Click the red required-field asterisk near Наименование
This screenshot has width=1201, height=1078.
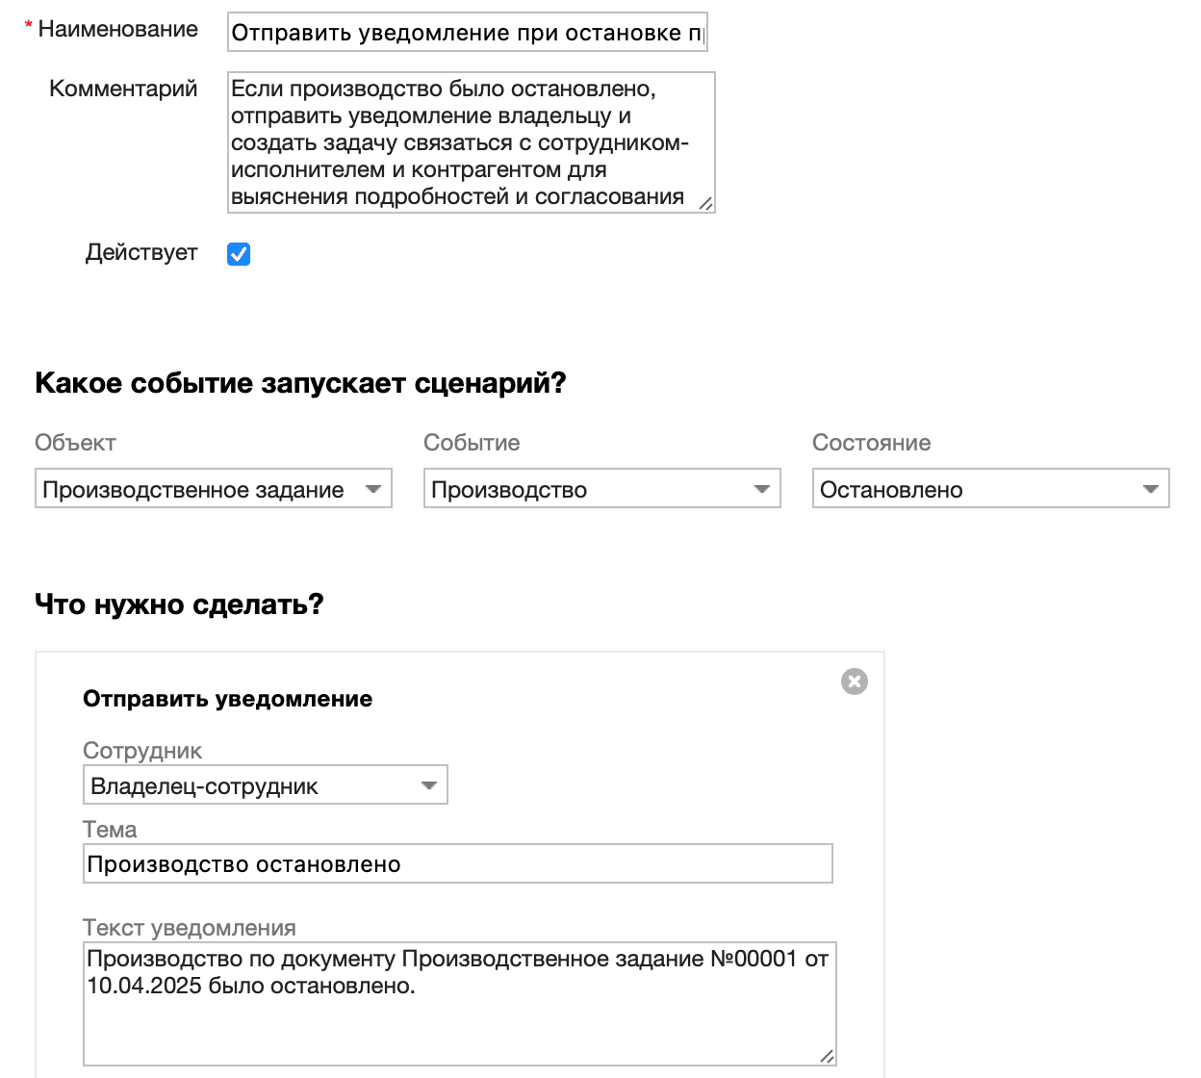(27, 25)
